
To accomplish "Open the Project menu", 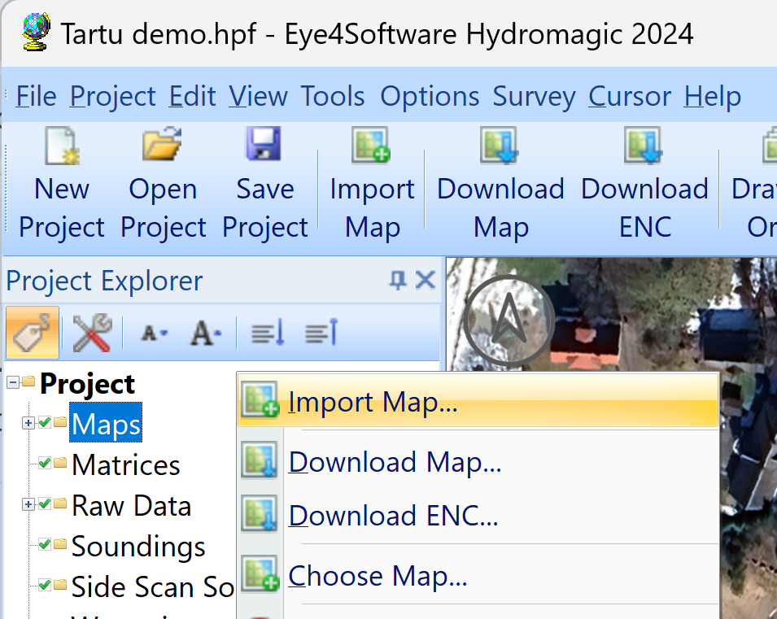I will point(112,96).
